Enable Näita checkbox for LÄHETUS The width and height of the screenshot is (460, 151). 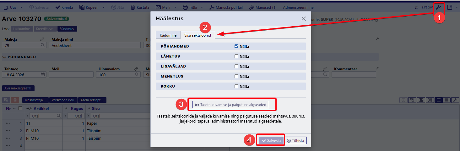(x=236, y=57)
